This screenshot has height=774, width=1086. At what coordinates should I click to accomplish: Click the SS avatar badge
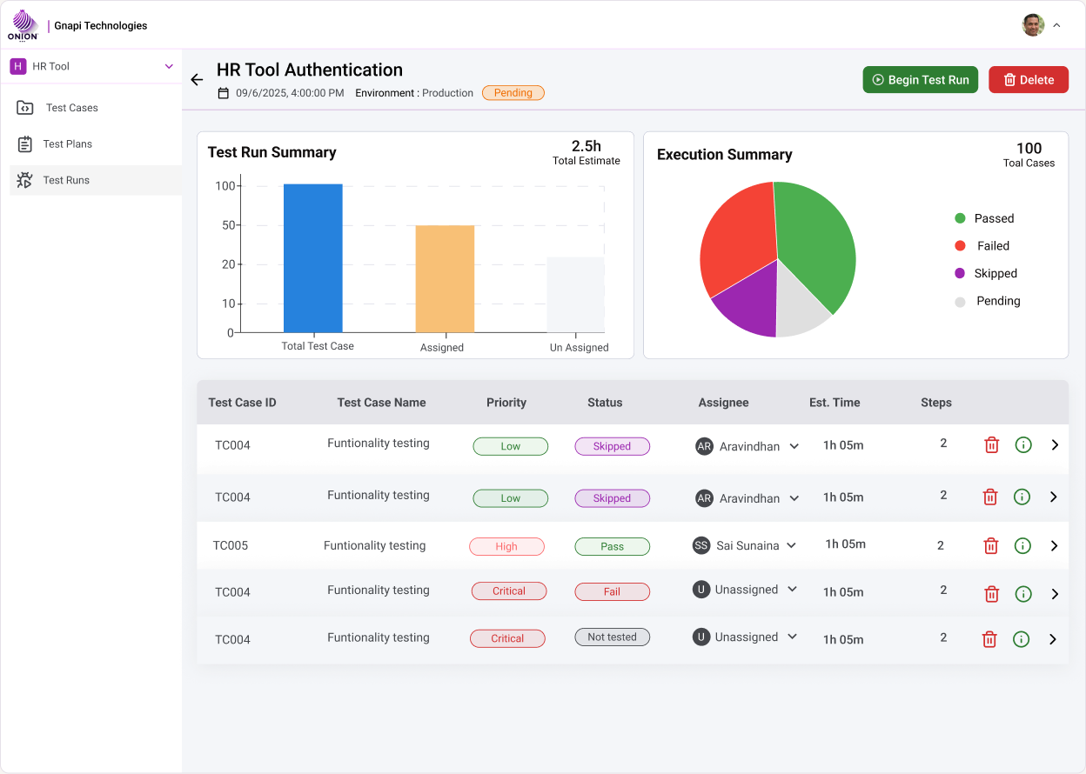coord(701,545)
